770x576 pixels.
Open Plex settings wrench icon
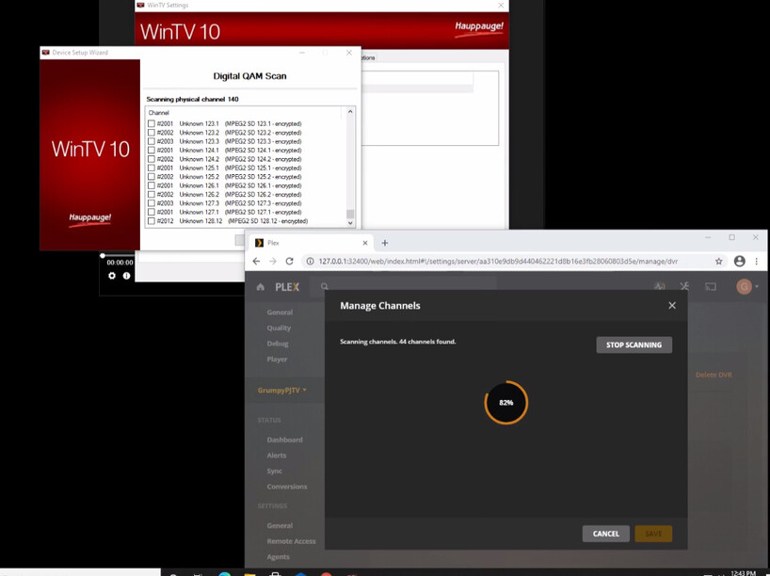click(x=684, y=286)
